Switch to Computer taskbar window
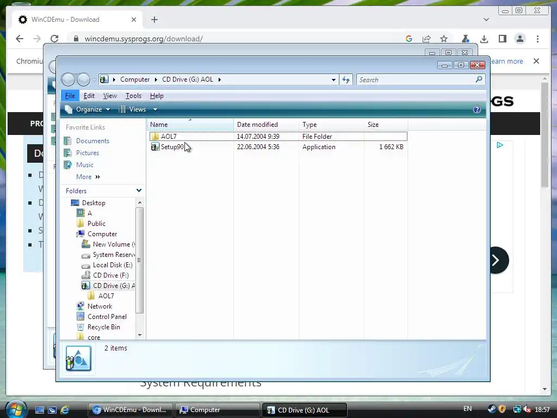 218,410
